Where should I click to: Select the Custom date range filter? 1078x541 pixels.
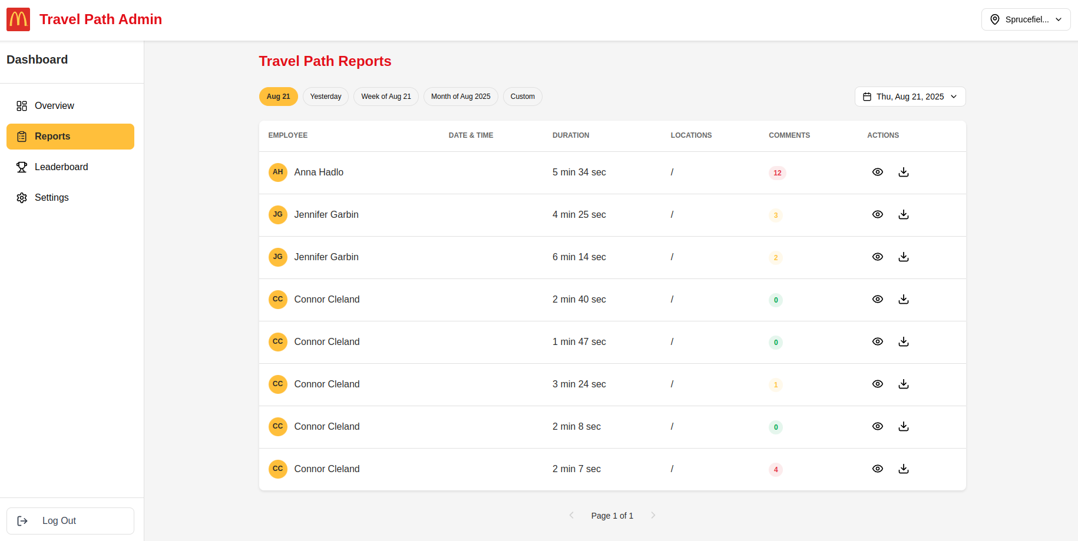tap(522, 97)
